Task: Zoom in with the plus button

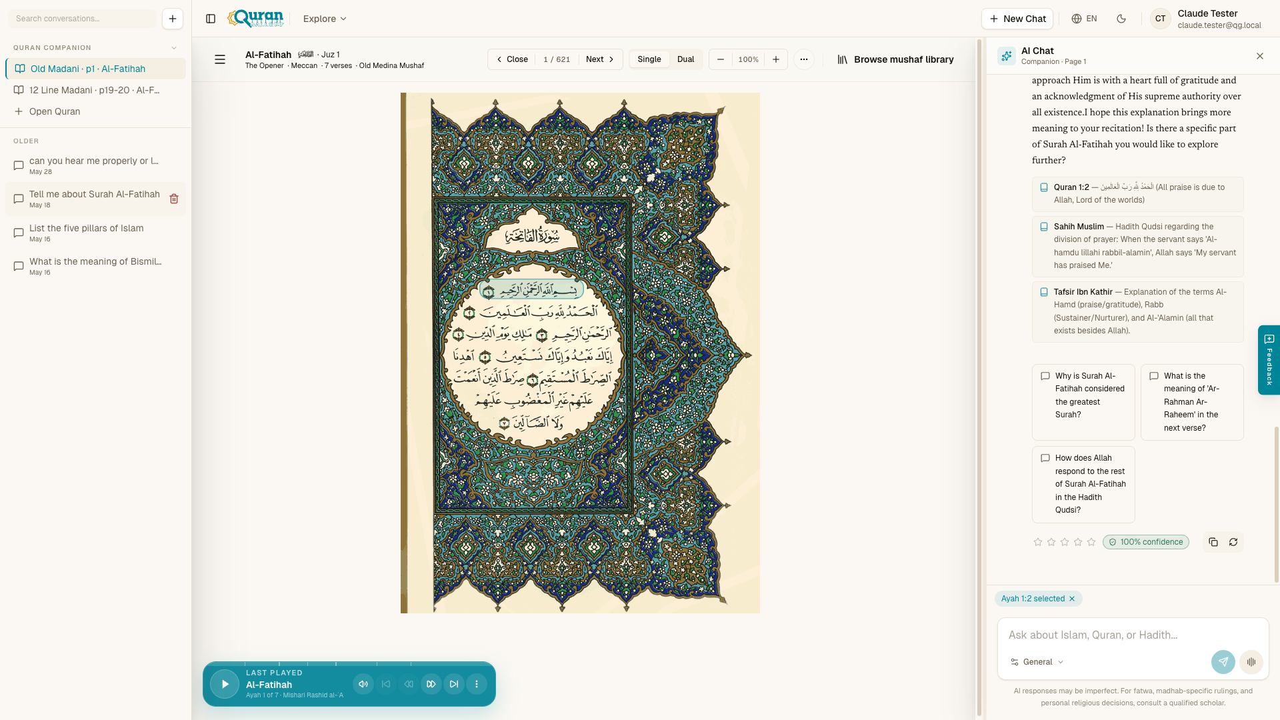Action: [x=776, y=59]
